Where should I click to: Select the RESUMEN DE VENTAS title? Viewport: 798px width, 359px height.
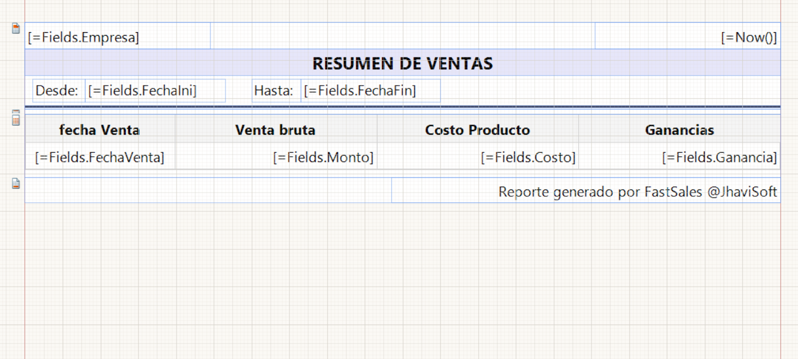pos(402,63)
